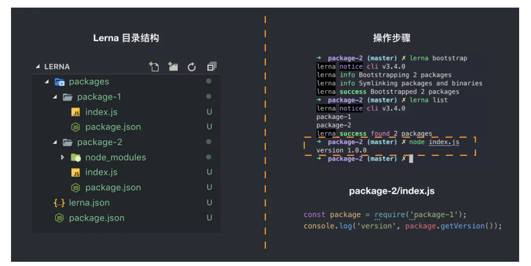Click the blue packages folder icon
This screenshot has width=531, height=266.
point(59,82)
